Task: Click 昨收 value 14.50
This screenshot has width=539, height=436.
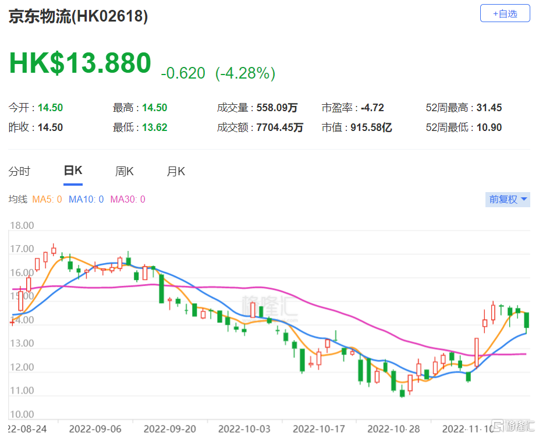Action: point(50,127)
